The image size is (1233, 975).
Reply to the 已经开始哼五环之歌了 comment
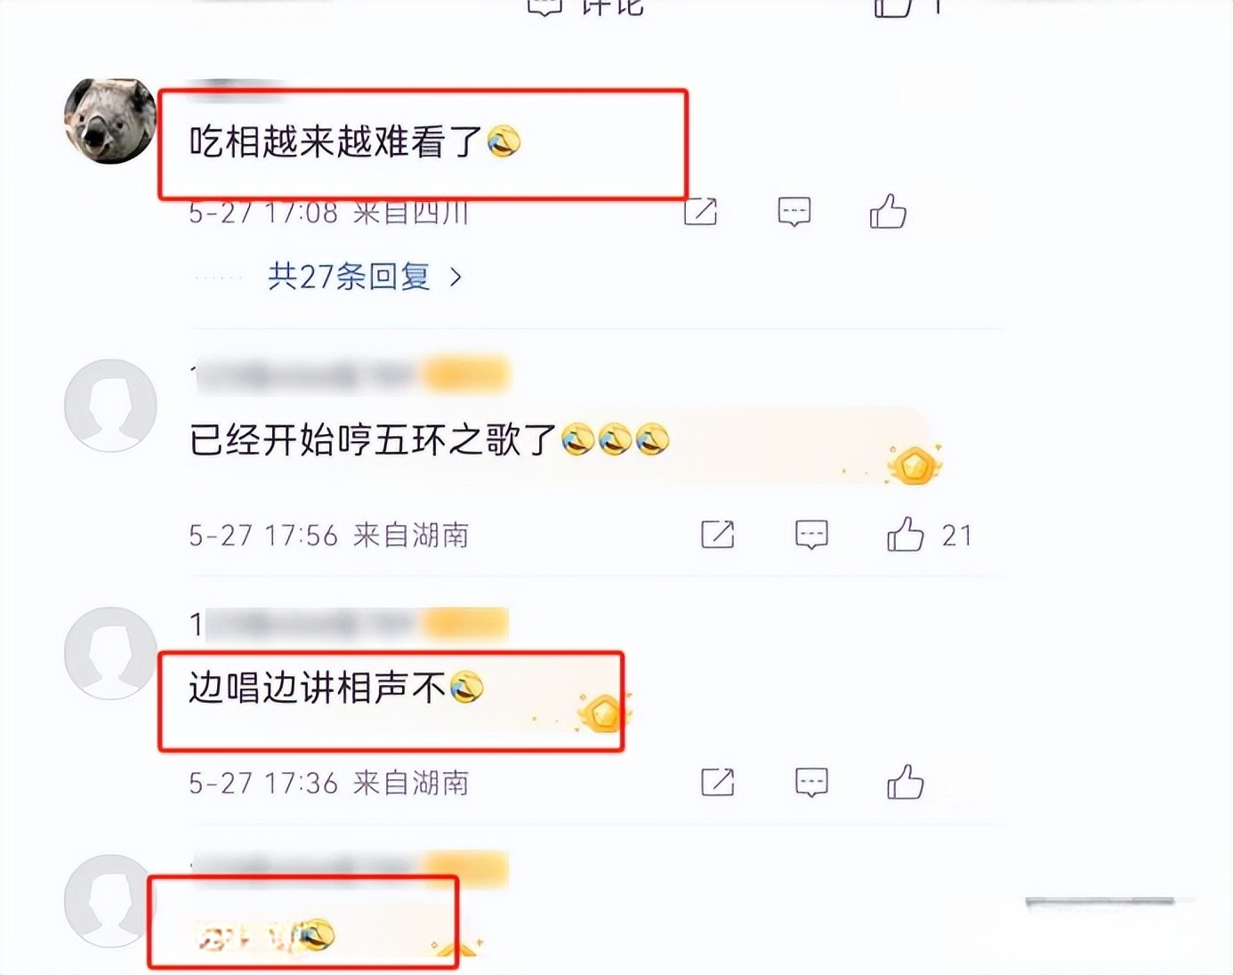coord(811,534)
